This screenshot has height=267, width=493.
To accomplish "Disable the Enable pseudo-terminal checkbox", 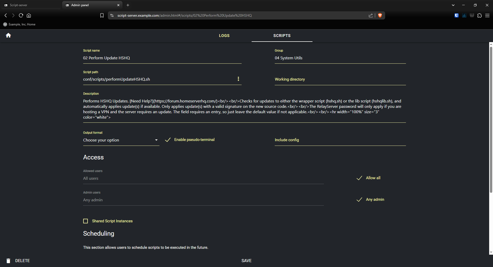I will (167, 140).
